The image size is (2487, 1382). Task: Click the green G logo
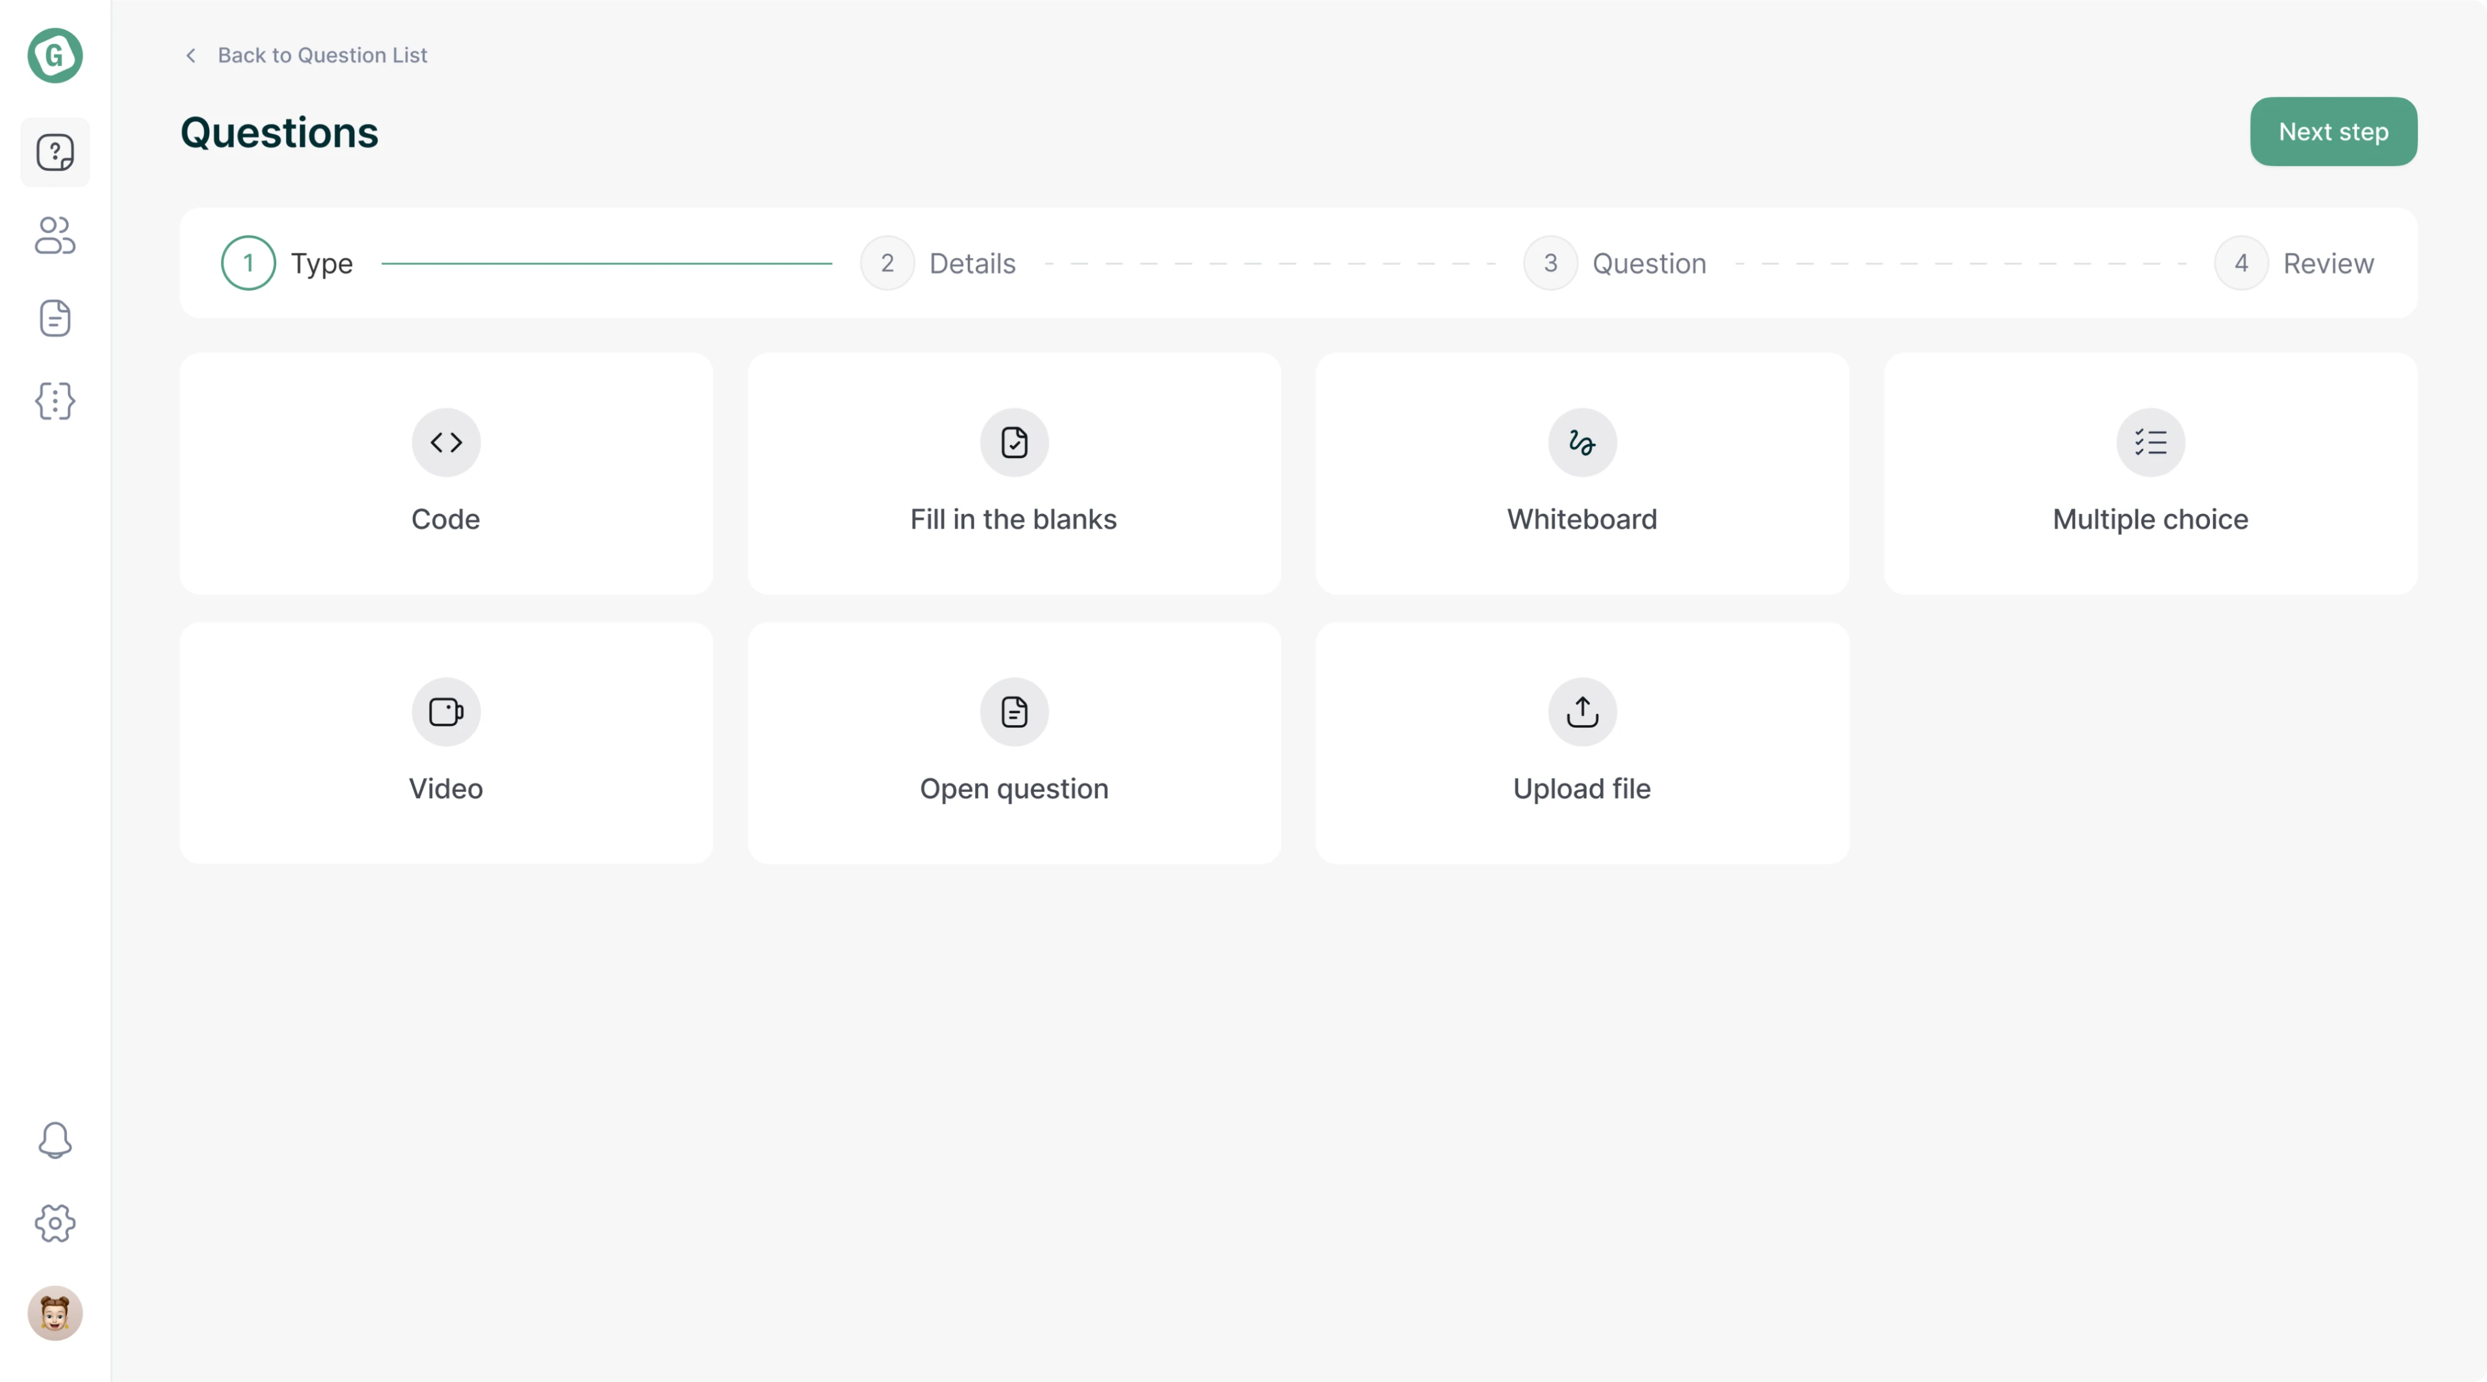pos(55,55)
